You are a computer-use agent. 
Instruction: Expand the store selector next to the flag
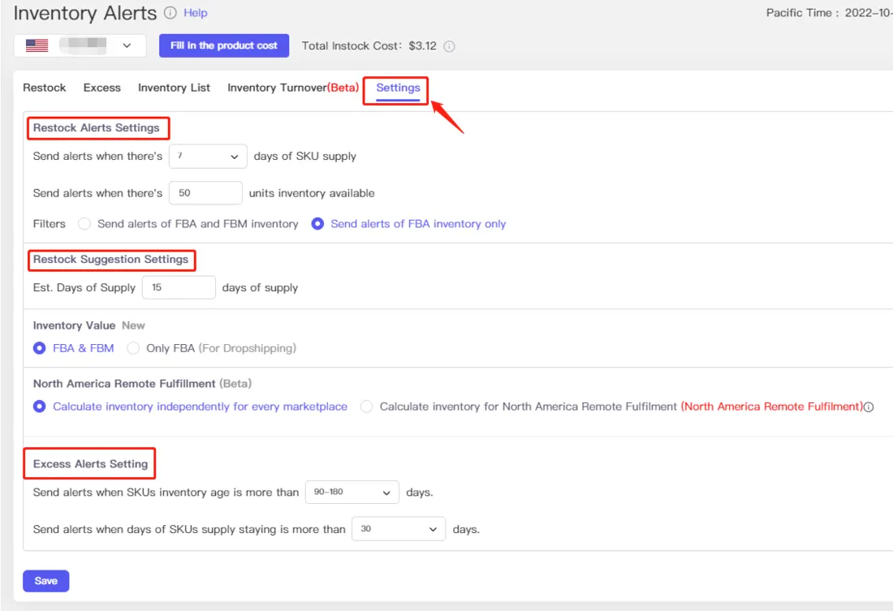pos(127,45)
